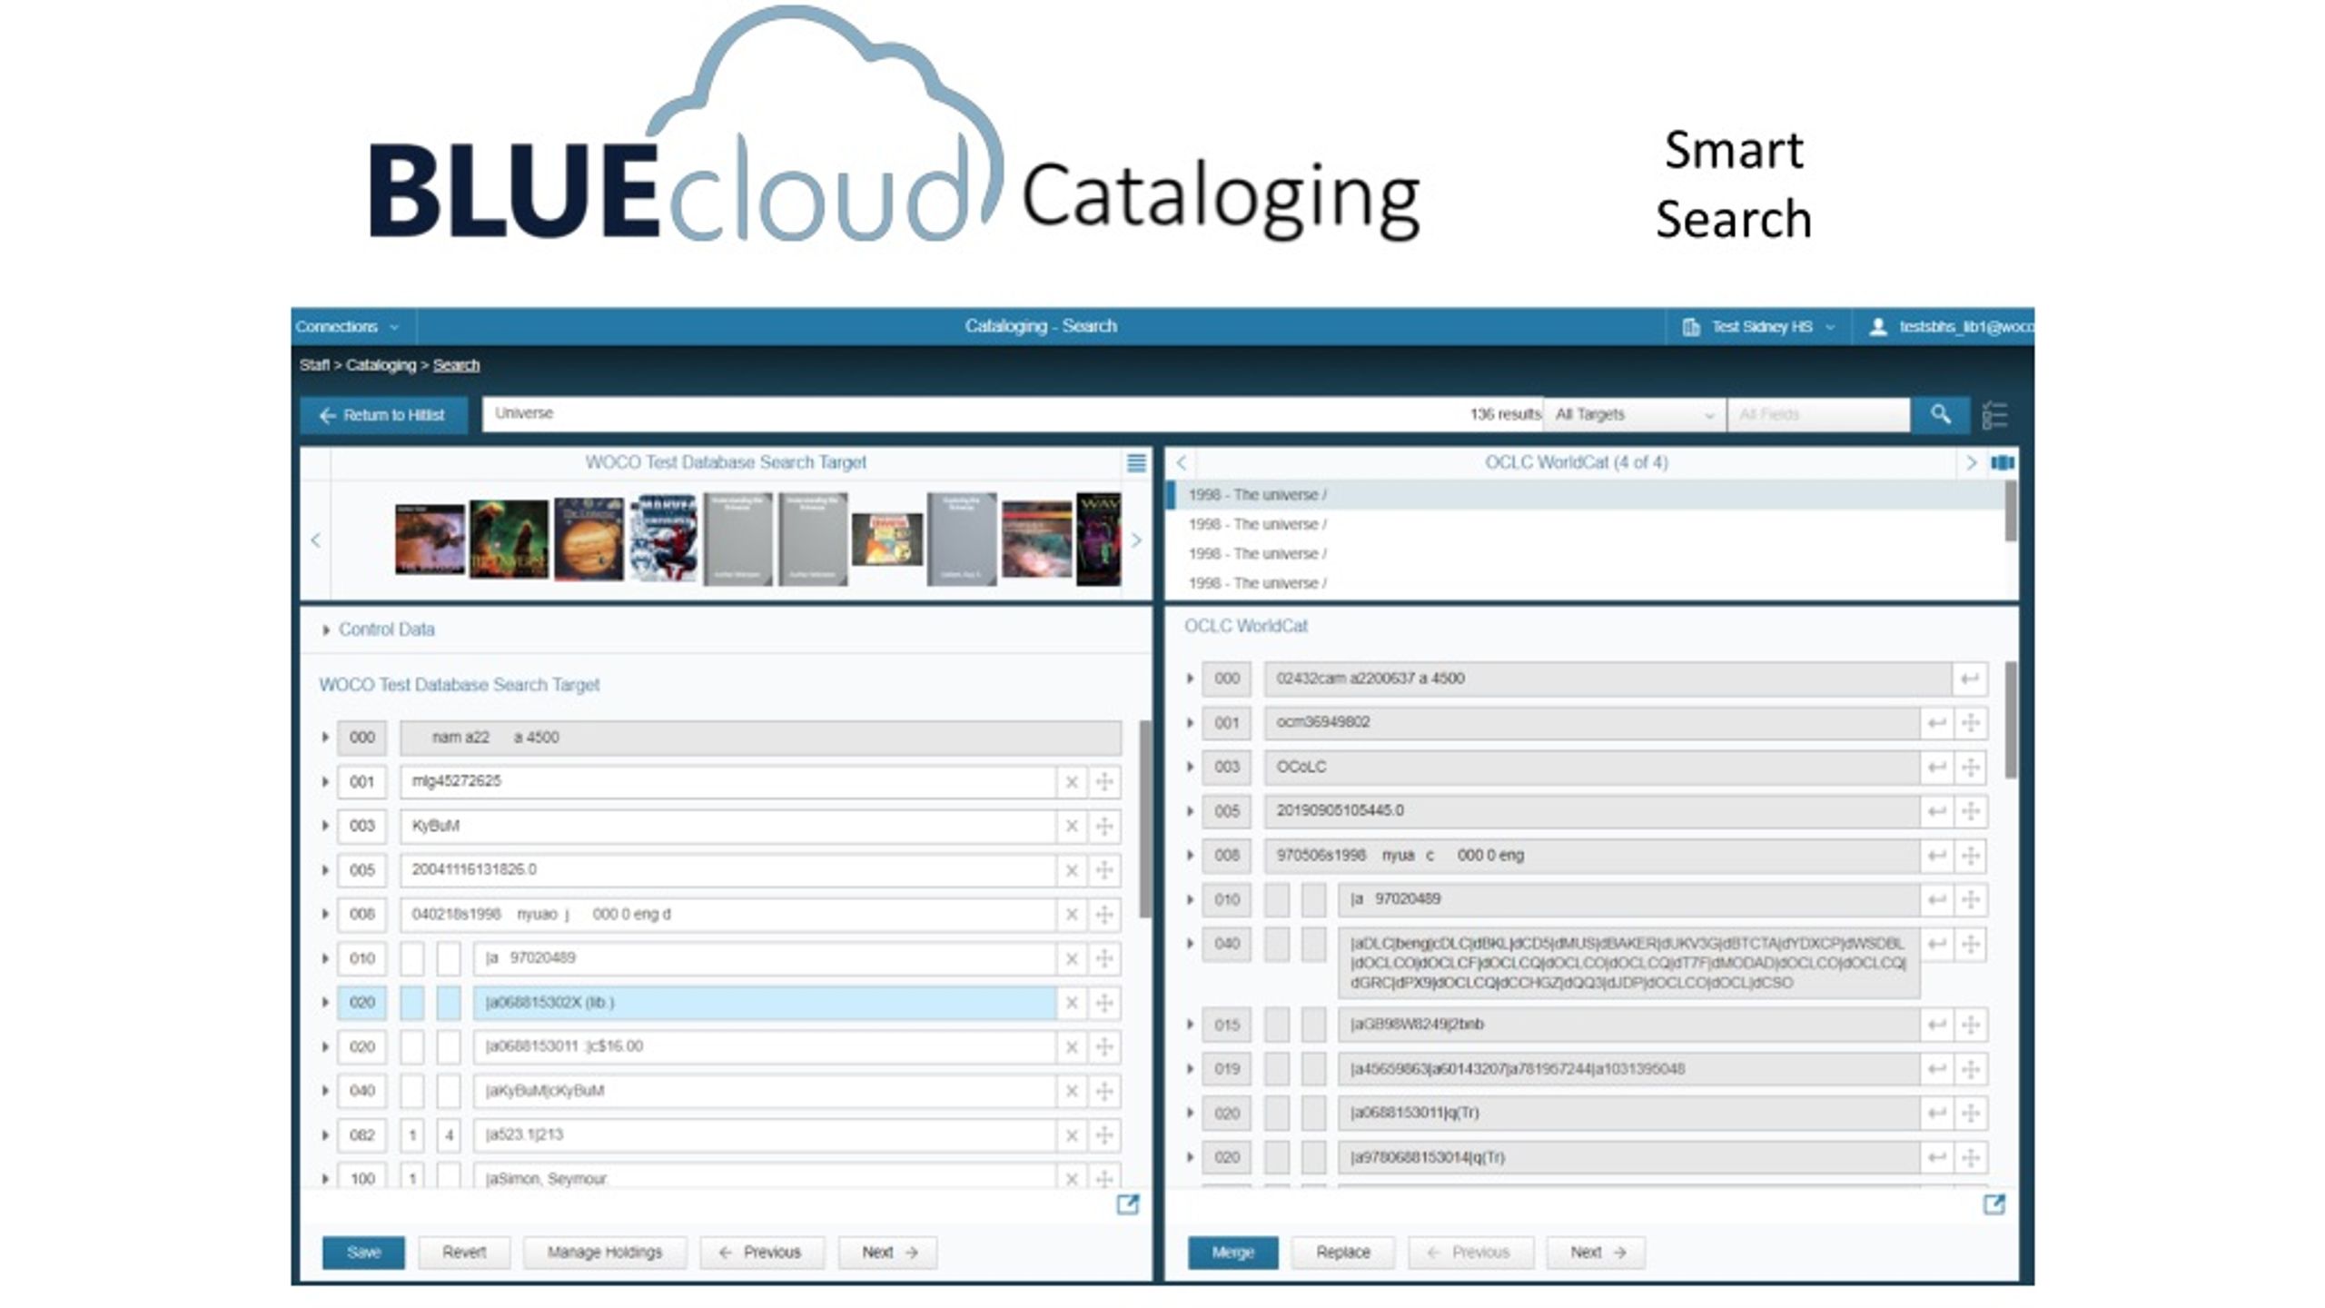Click the OCLC results list scrollbar
The height and width of the screenshot is (1308, 2325).
click(2011, 511)
